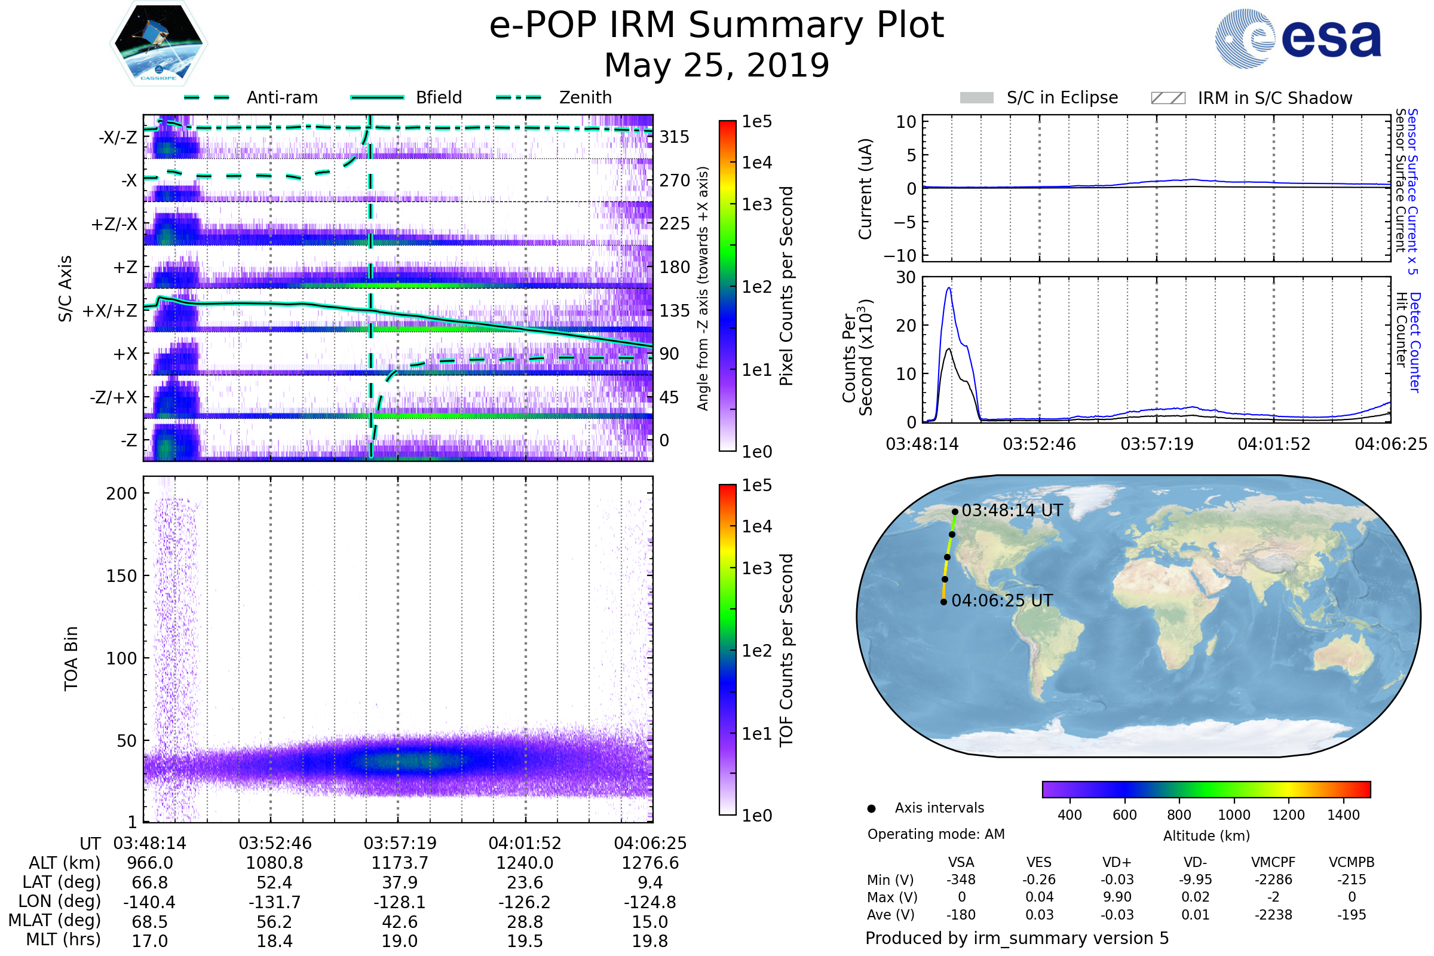
Task: Click the May 25, 2019 date heading
Action: (716, 65)
